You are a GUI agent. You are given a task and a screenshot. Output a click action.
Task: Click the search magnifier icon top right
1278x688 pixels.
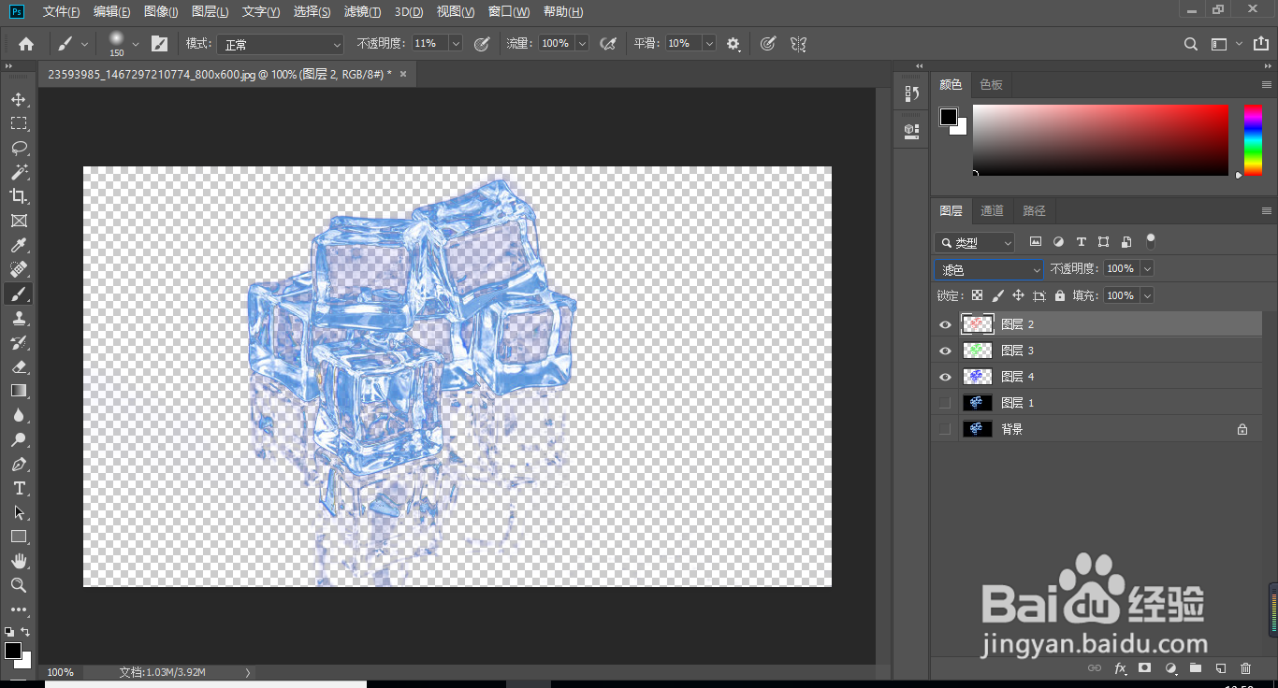pos(1190,43)
